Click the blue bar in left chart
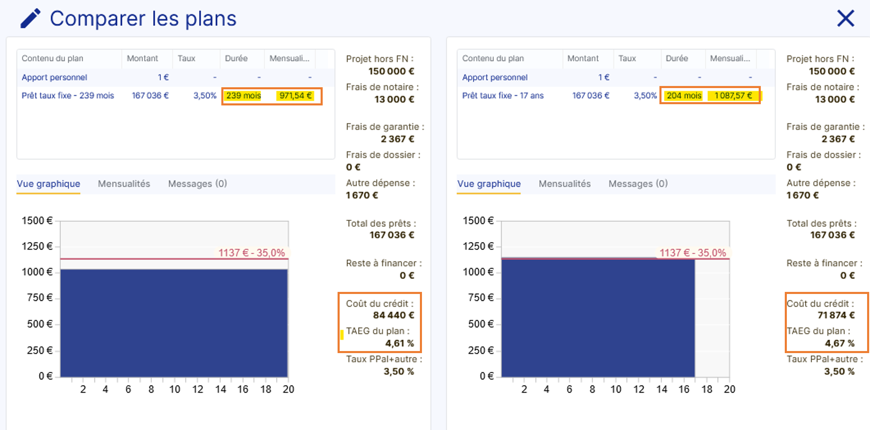The height and width of the screenshot is (430, 870). click(x=174, y=322)
